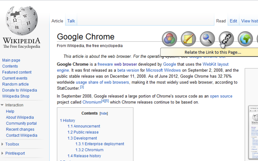Viewport: 258px width, 161px height.
Task: Open the View history tab
Action: [x=250, y=21]
